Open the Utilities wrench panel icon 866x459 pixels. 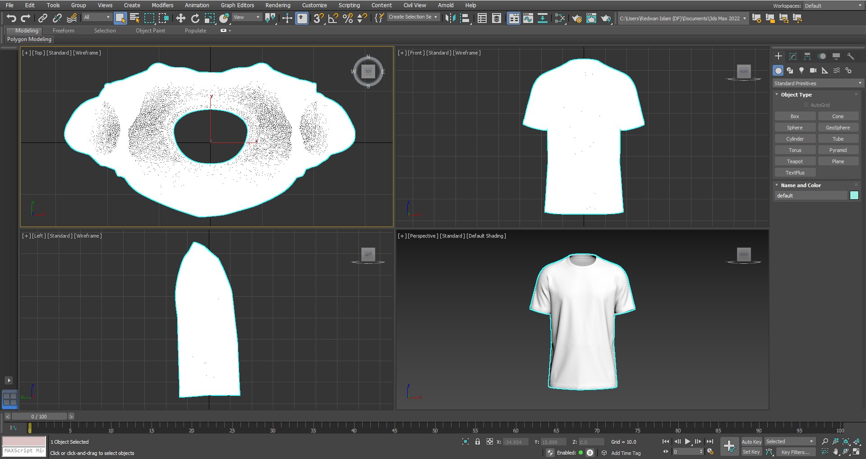point(851,56)
